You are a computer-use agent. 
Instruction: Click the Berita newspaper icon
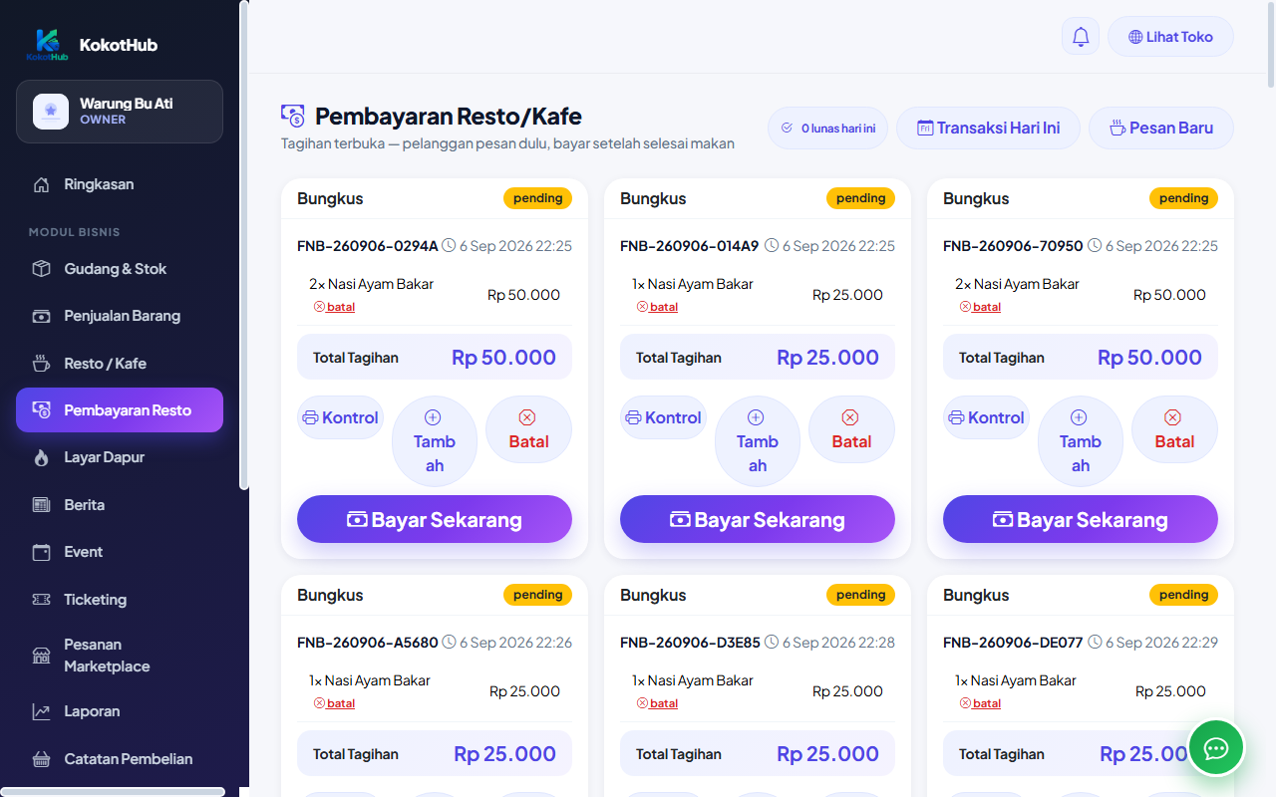[x=41, y=505]
